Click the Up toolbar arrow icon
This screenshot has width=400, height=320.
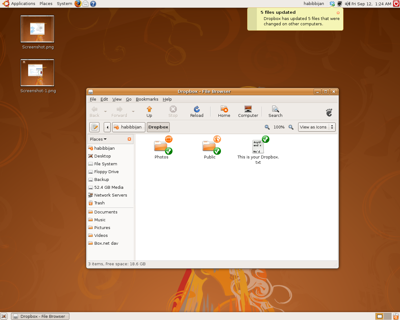[149, 109]
